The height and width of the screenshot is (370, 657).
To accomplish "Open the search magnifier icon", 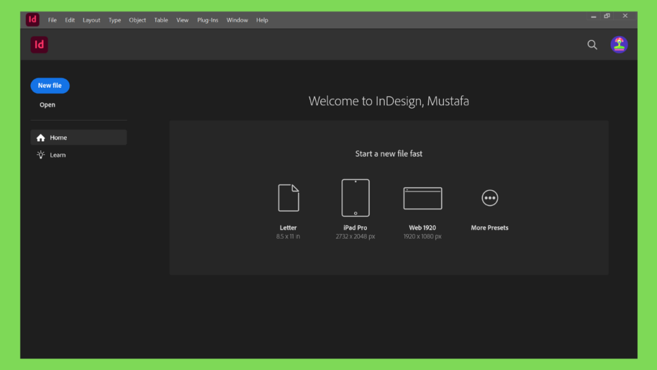I will click(x=592, y=45).
